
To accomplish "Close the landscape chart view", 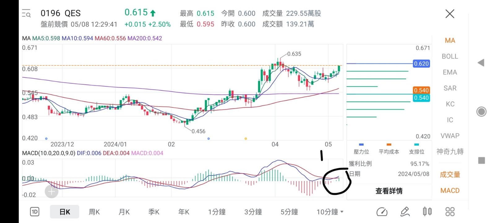I will pyautogui.click(x=450, y=14).
